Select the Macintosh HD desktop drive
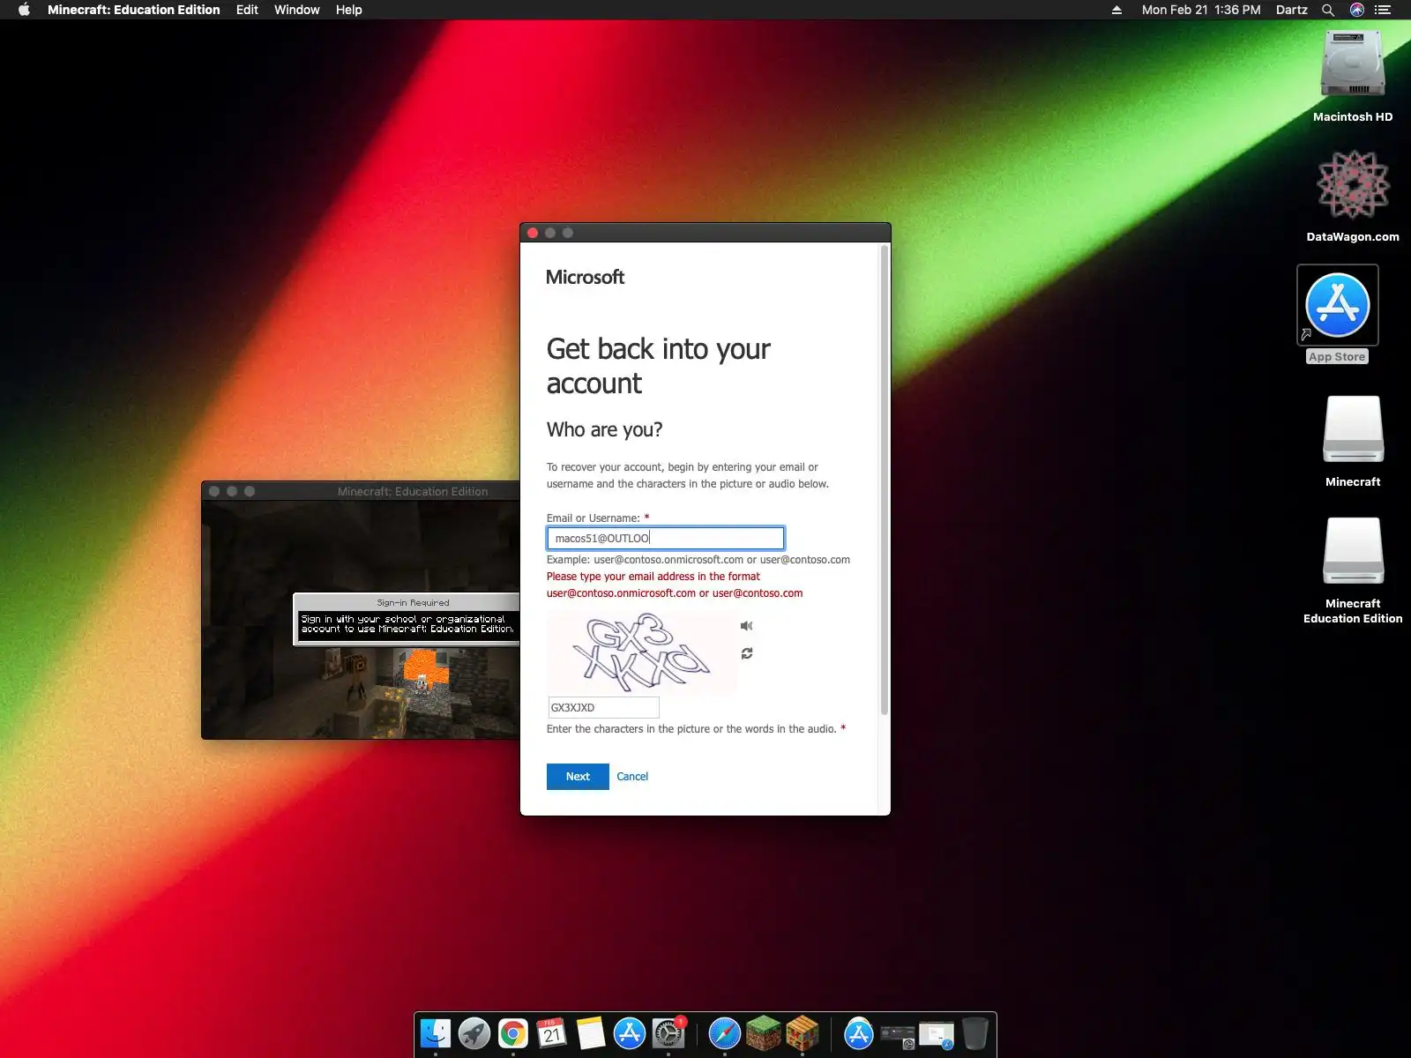This screenshot has width=1411, height=1058. click(x=1353, y=77)
